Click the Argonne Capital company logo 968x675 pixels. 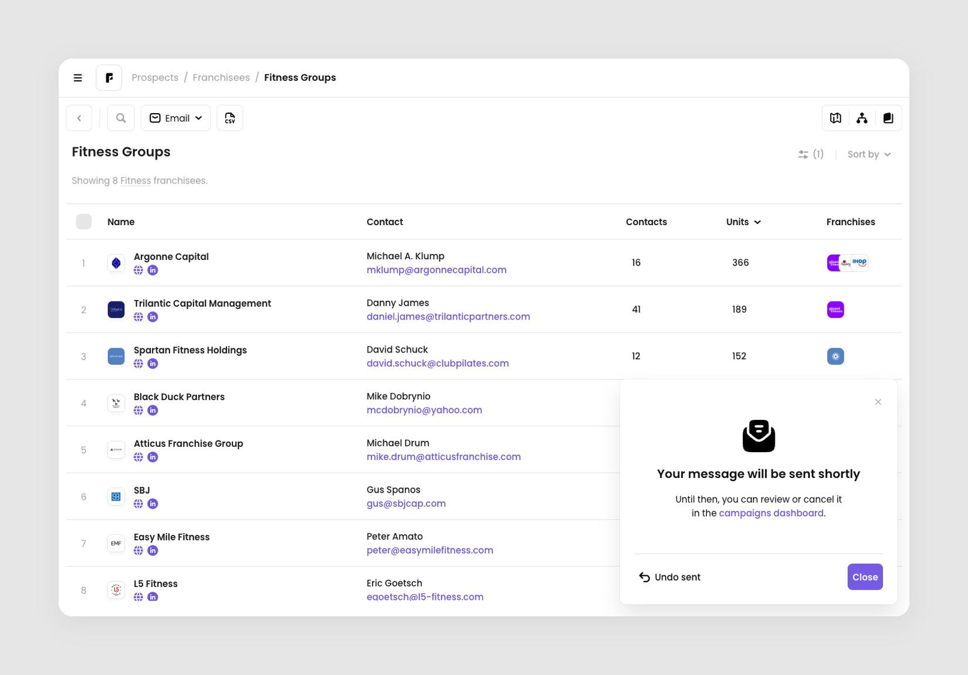click(116, 263)
